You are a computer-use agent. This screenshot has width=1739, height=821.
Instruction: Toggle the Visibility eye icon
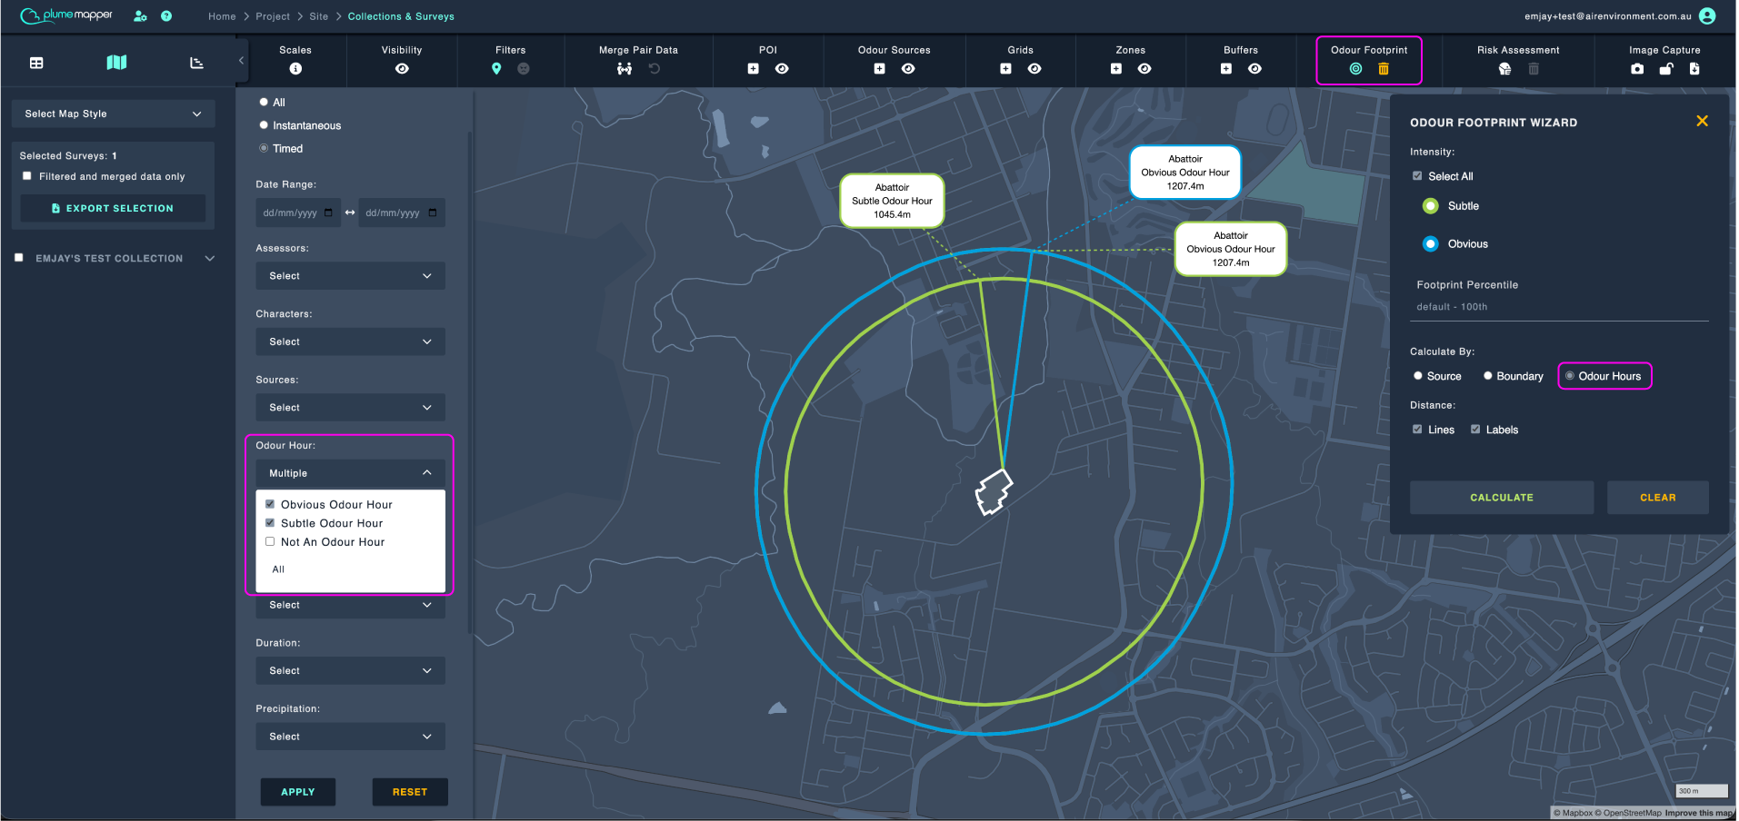click(x=402, y=69)
